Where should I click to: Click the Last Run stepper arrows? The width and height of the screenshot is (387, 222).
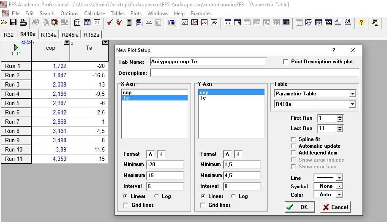pyautogui.click(x=340, y=128)
